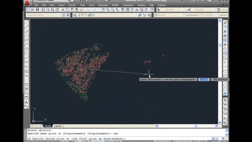Click the horizontal scrollbar left arrow
Image resolution: width=252 pixels, height=142 pixels.
coord(157,126)
